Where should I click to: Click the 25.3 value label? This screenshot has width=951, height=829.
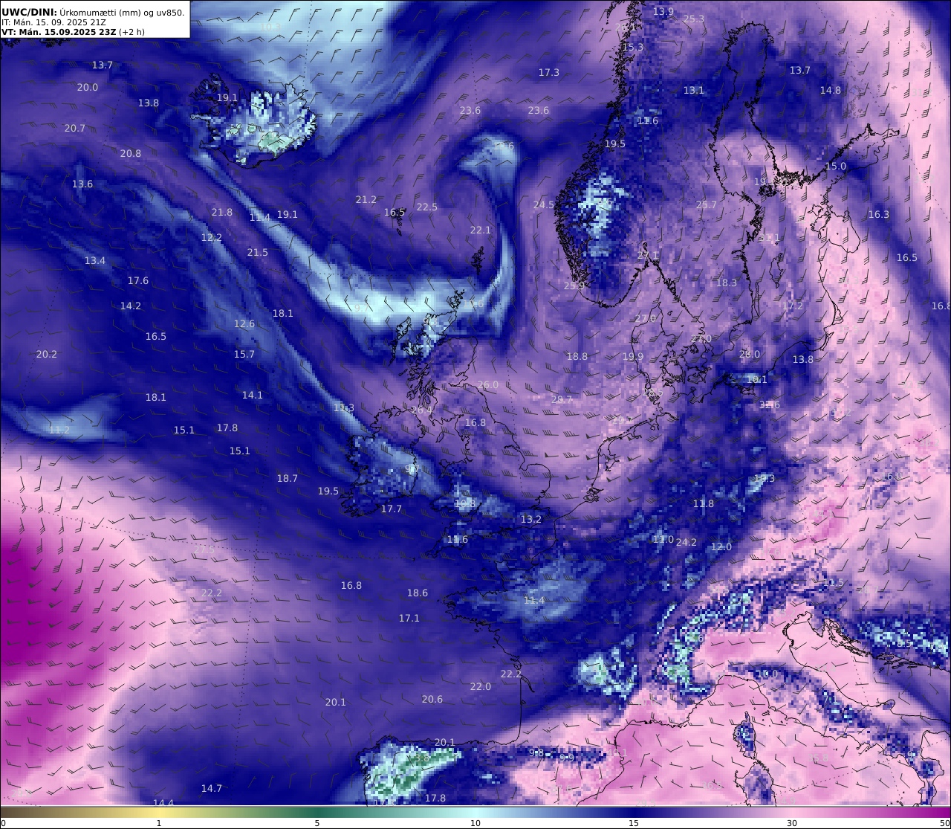click(x=693, y=19)
